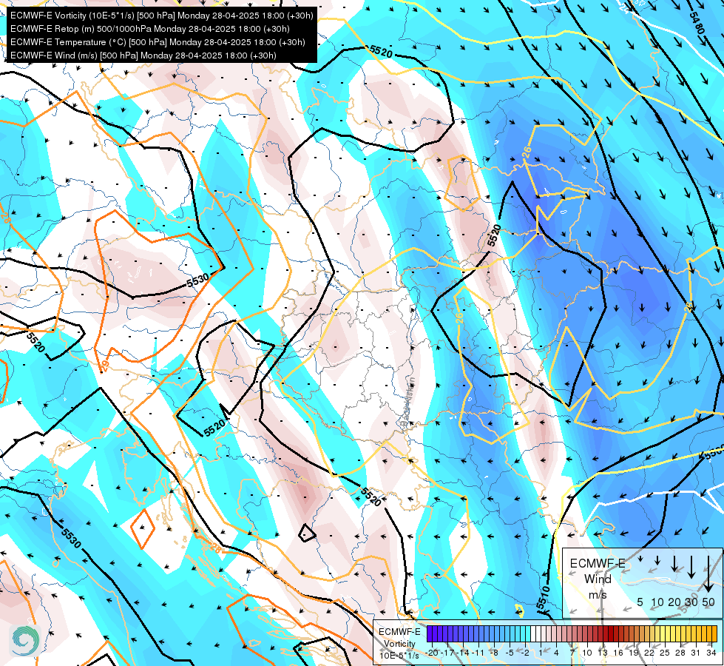The image size is (724, 666).
Task: Click the orange 29 isotherm label
Action: pyautogui.click(x=104, y=366)
